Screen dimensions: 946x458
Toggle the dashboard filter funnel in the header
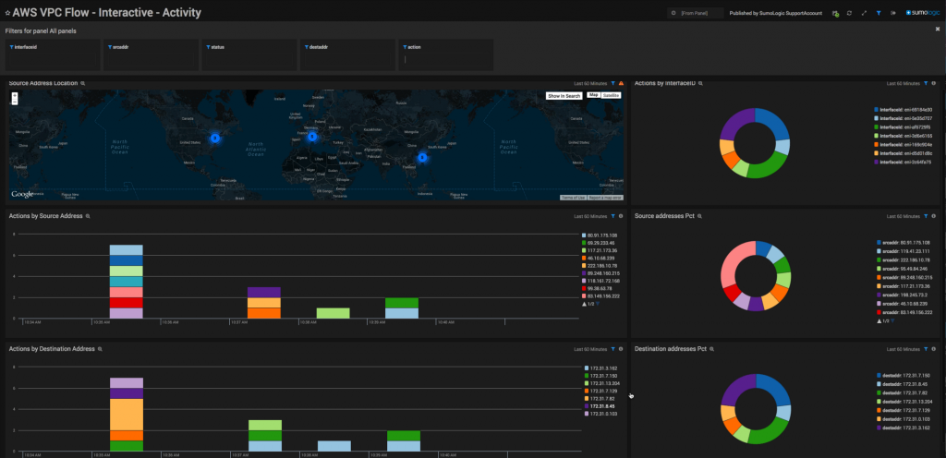[879, 13]
